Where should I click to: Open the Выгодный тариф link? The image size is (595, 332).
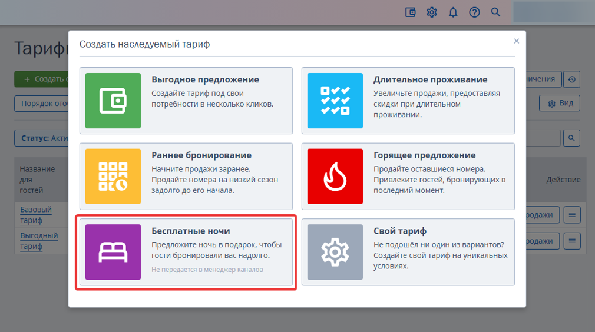pos(39,241)
